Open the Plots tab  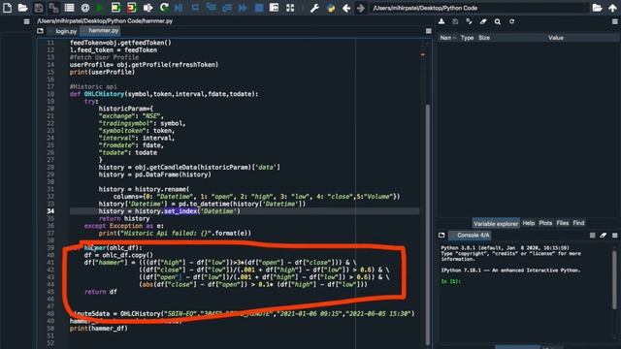[x=545, y=223]
